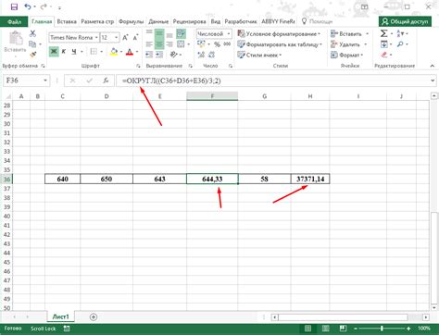
Task: Click the Fill down icon in editing group
Action: (383, 44)
